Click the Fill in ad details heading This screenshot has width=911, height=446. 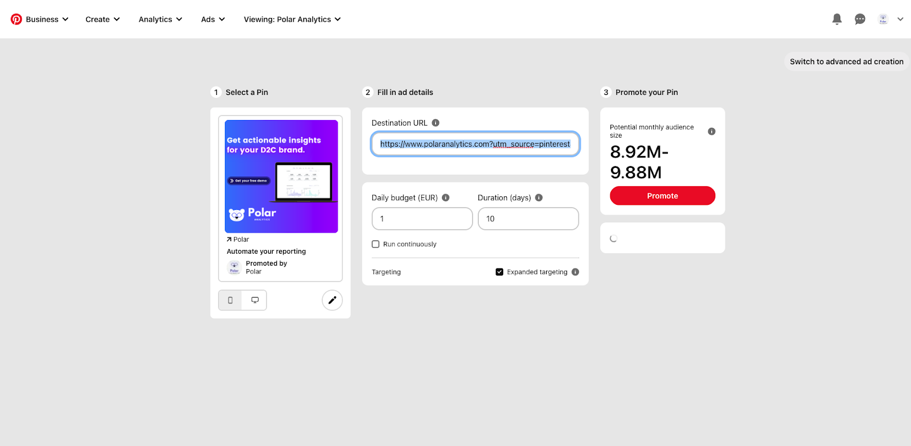[405, 92]
